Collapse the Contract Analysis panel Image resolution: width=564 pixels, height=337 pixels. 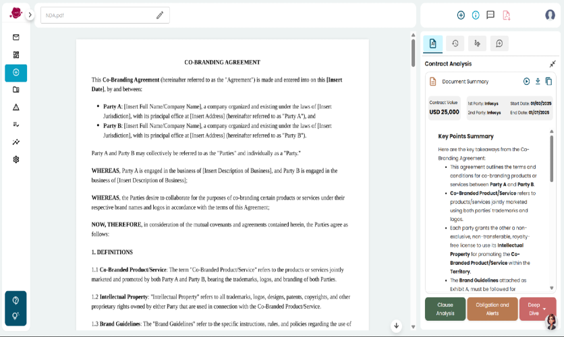click(553, 64)
